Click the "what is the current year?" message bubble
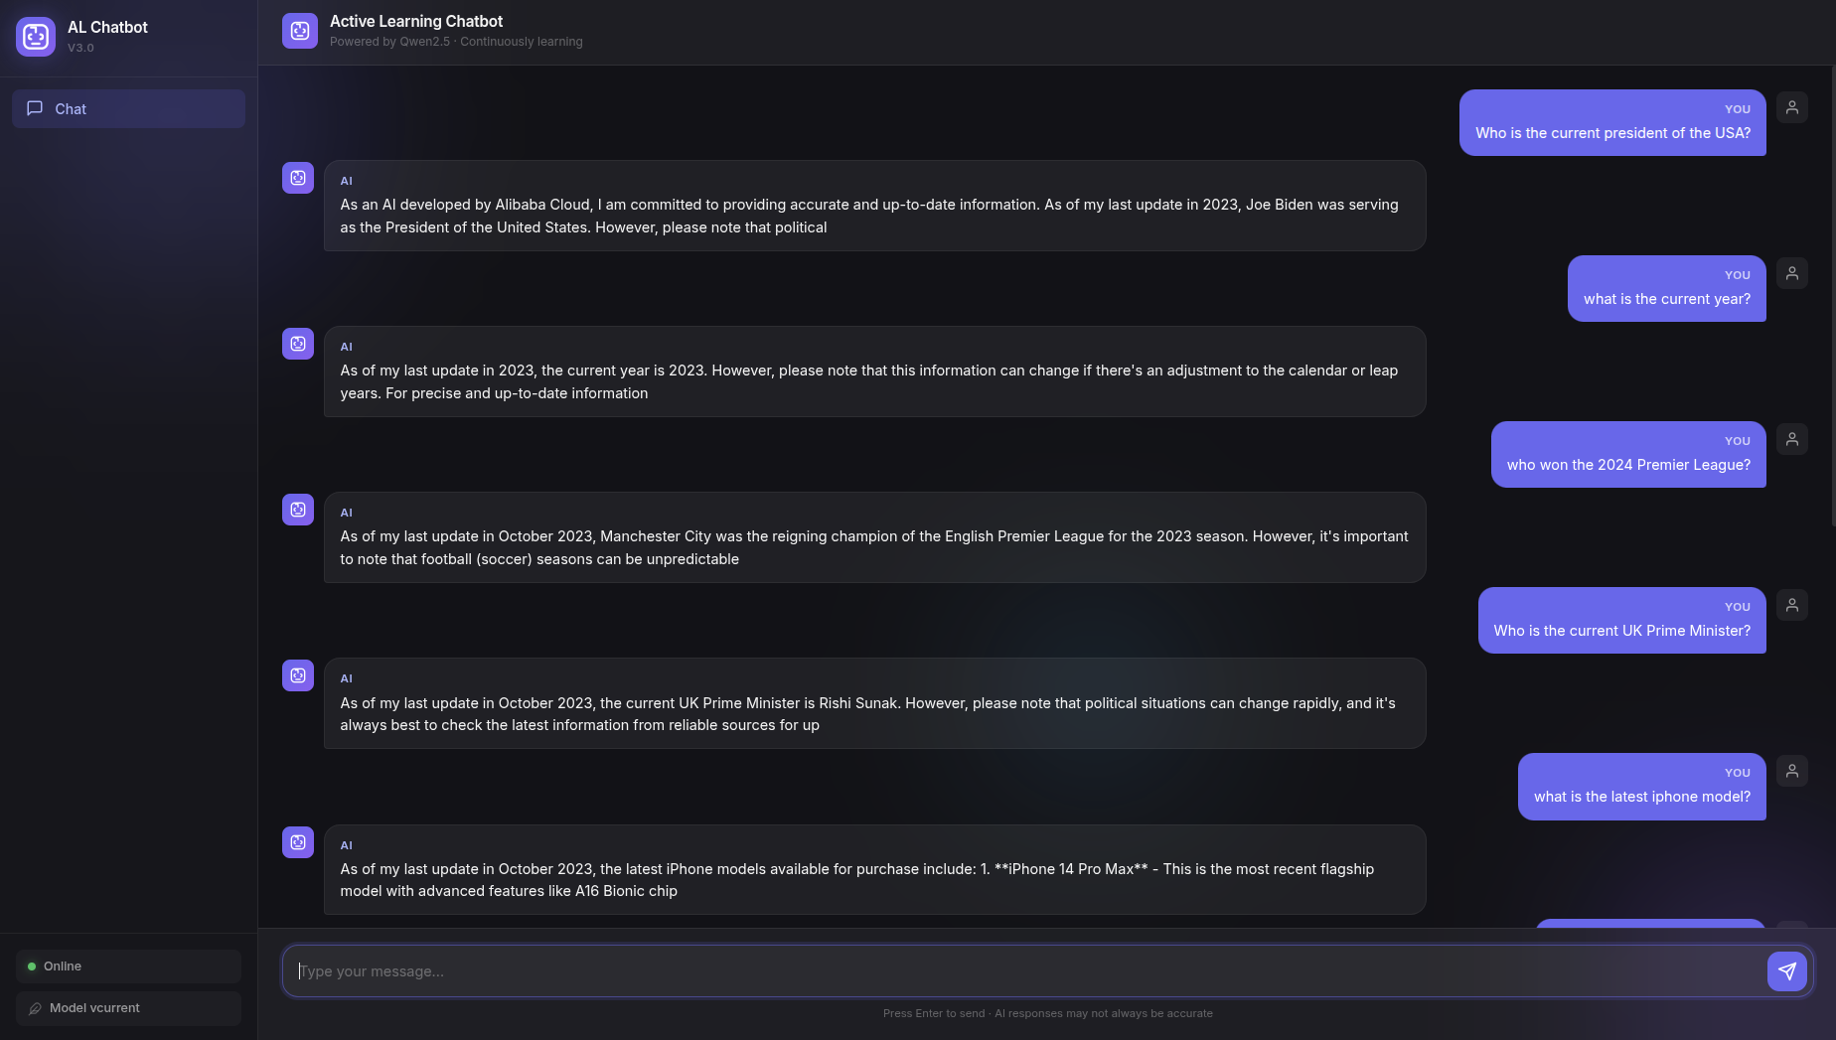Screen dimensions: 1836x1040 coord(1666,289)
